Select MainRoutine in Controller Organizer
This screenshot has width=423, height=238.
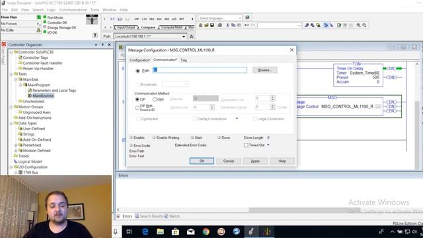43,96
